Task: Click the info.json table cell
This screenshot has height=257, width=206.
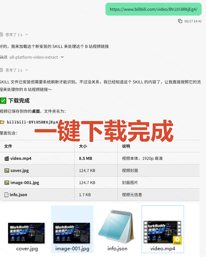Action: (37, 195)
